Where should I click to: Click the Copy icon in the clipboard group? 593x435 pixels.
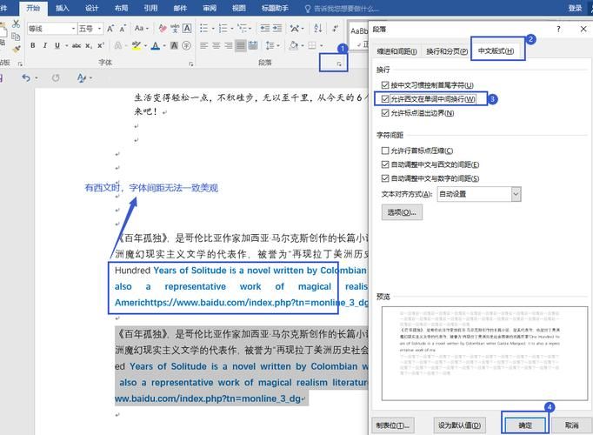click(16, 37)
